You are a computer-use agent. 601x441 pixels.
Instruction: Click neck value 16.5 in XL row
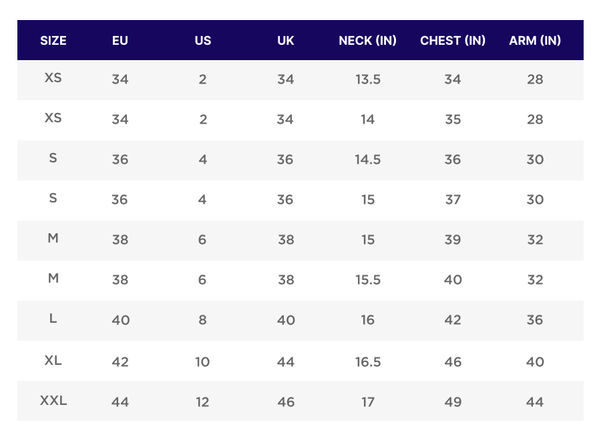368,362
